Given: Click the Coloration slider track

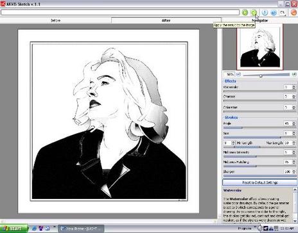Looking at the screenshot, I should [259, 111].
